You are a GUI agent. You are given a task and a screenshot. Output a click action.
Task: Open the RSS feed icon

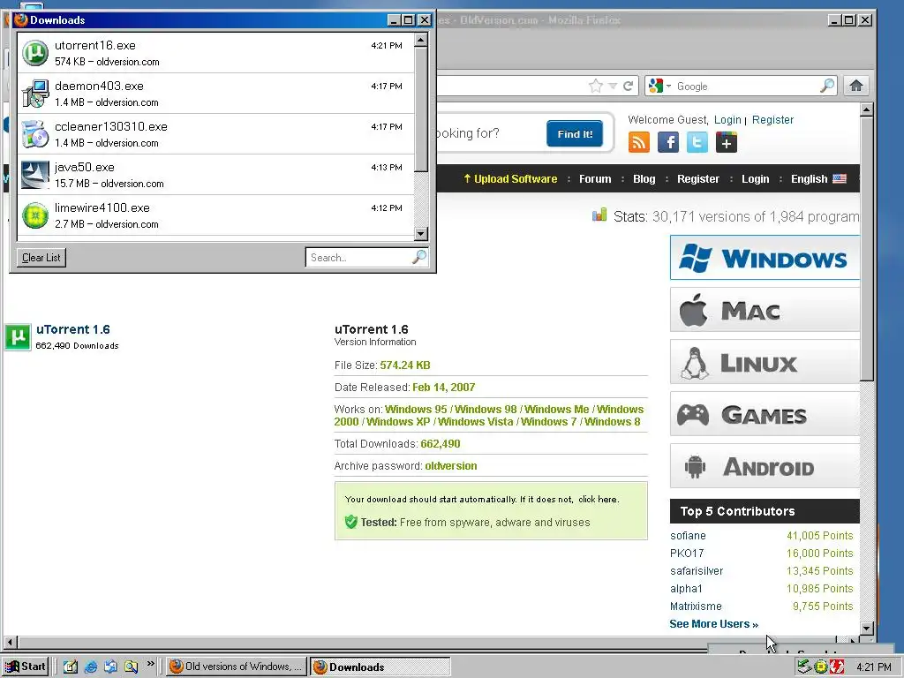point(639,142)
